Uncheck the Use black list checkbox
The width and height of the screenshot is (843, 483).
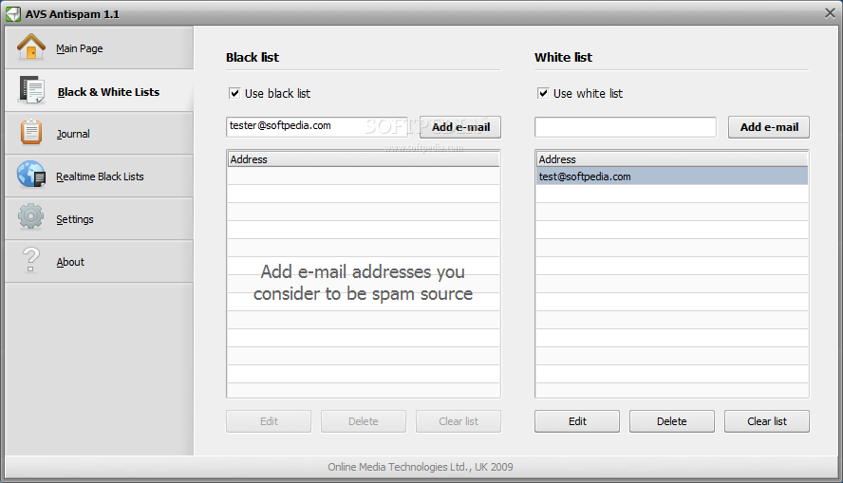pos(234,93)
